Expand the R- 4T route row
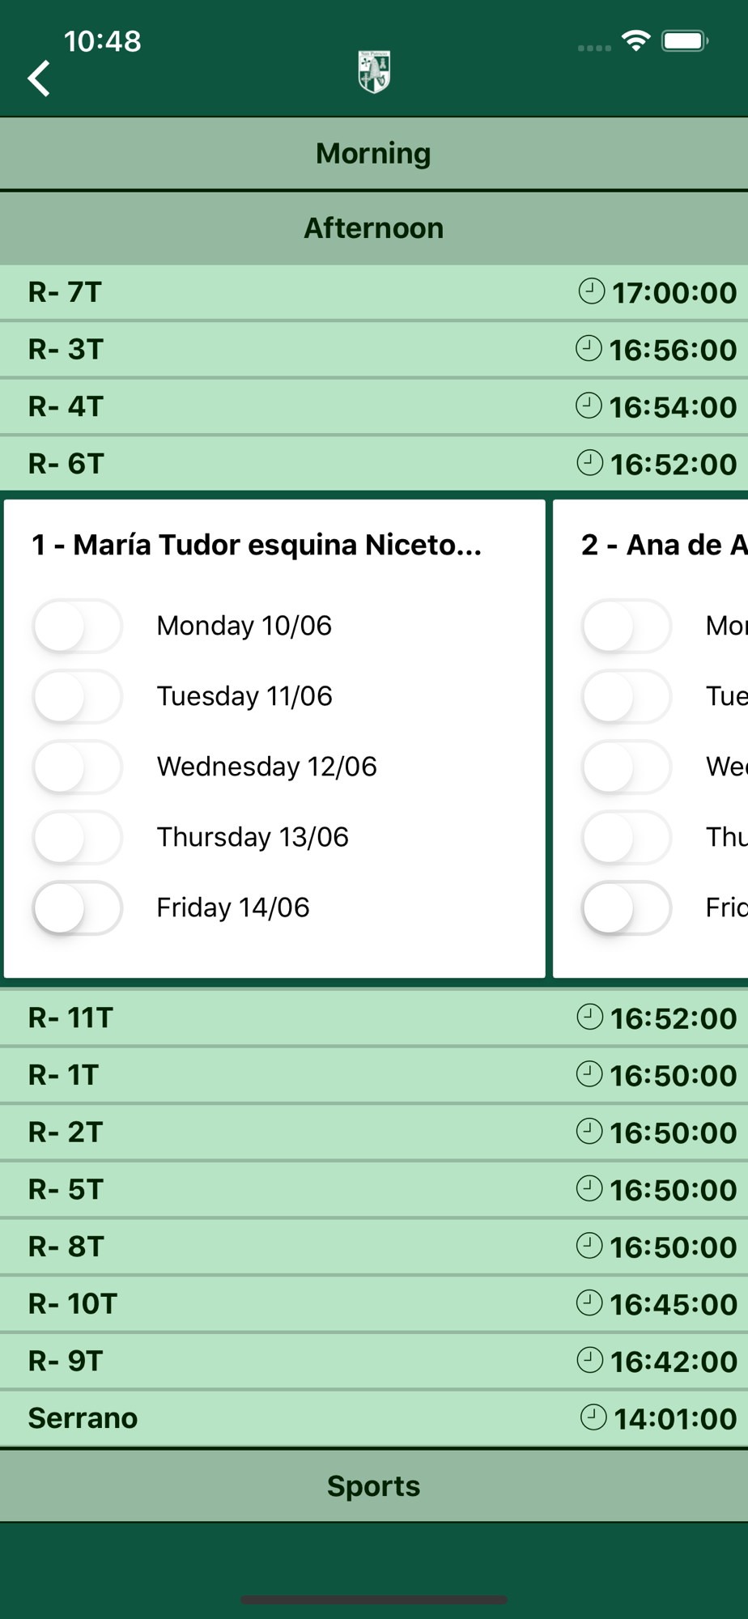 click(374, 406)
